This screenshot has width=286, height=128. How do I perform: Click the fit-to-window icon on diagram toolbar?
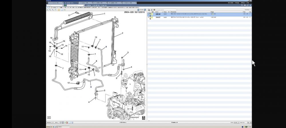click(x=55, y=9)
